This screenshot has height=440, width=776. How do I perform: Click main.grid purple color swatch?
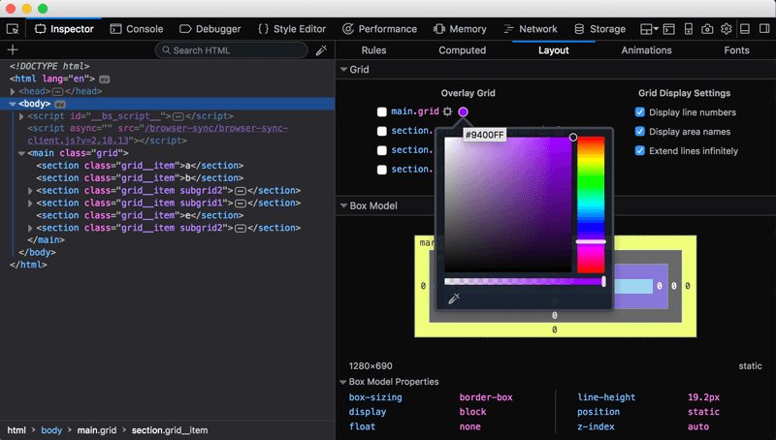(x=463, y=111)
